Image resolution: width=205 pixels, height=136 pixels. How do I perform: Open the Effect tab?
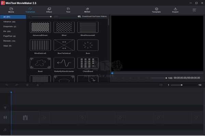tap(49, 10)
